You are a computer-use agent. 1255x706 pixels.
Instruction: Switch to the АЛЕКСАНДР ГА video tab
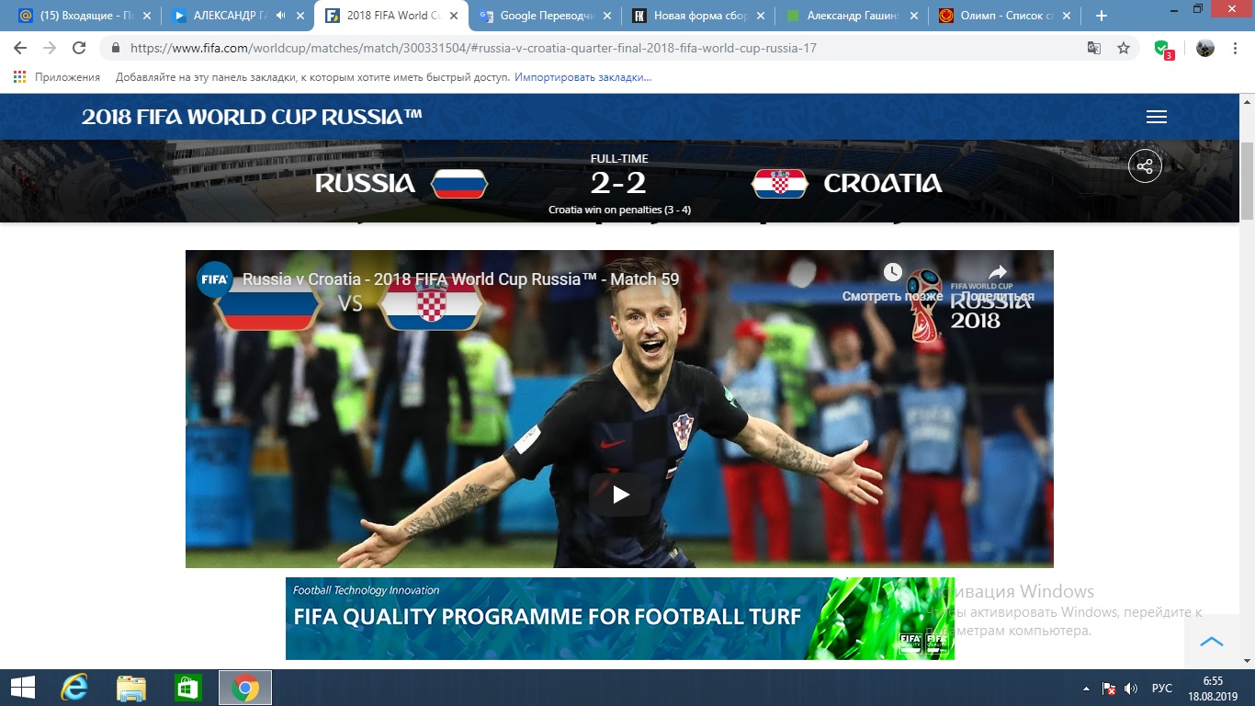click(x=237, y=16)
